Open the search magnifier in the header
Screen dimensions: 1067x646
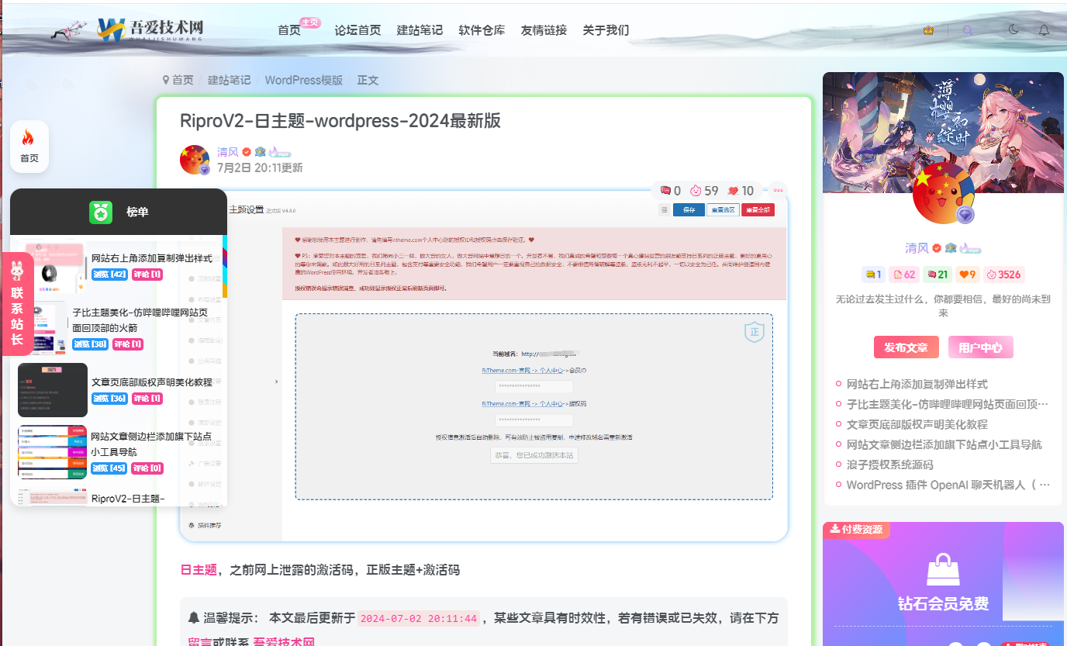point(967,30)
